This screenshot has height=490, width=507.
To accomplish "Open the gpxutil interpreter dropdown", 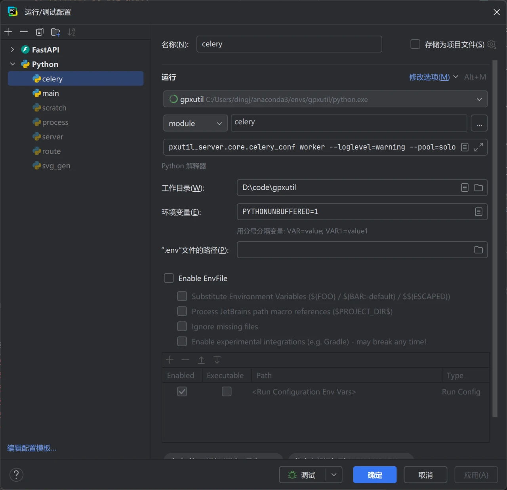I will 479,99.
